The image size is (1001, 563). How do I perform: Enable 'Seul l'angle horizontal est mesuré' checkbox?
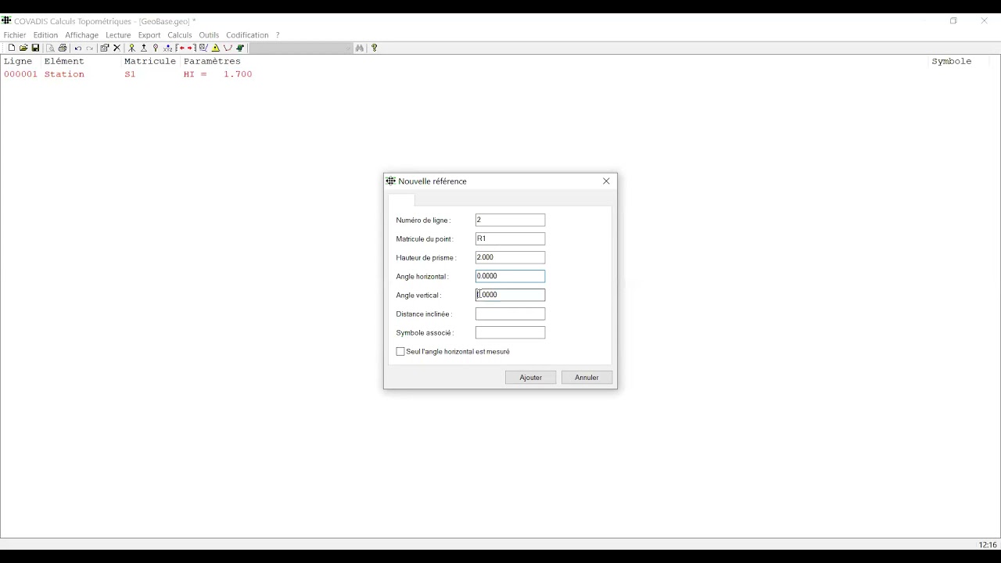(400, 352)
